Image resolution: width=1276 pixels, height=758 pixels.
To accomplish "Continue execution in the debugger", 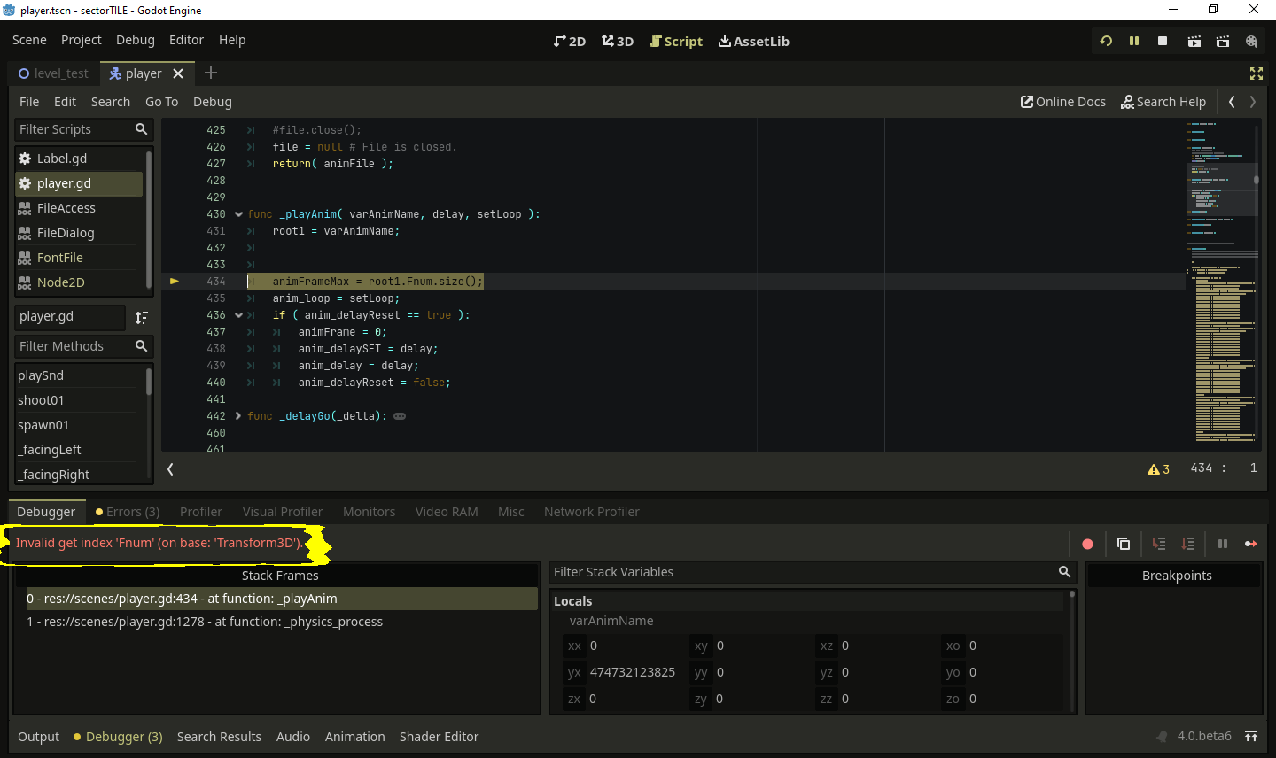I will (1251, 544).
